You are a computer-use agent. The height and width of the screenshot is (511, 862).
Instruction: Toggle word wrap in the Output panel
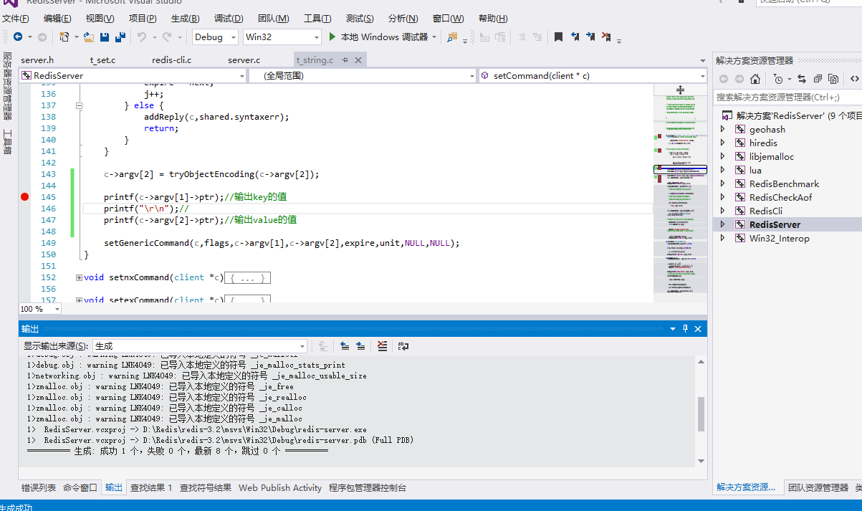pos(403,346)
